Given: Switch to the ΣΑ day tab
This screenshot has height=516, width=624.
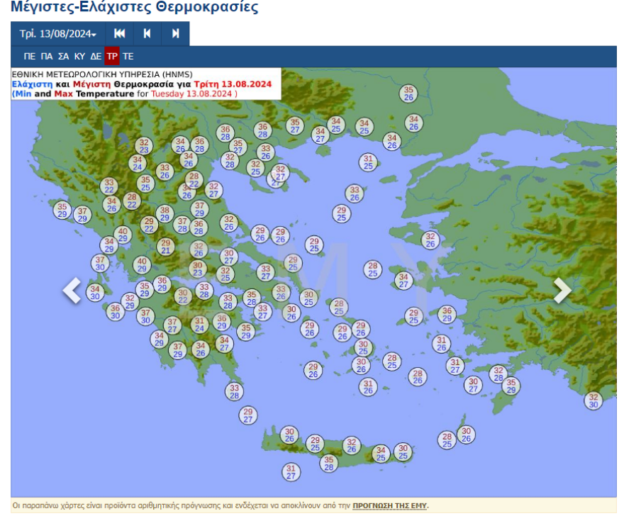Looking at the screenshot, I should pyautogui.click(x=64, y=56).
